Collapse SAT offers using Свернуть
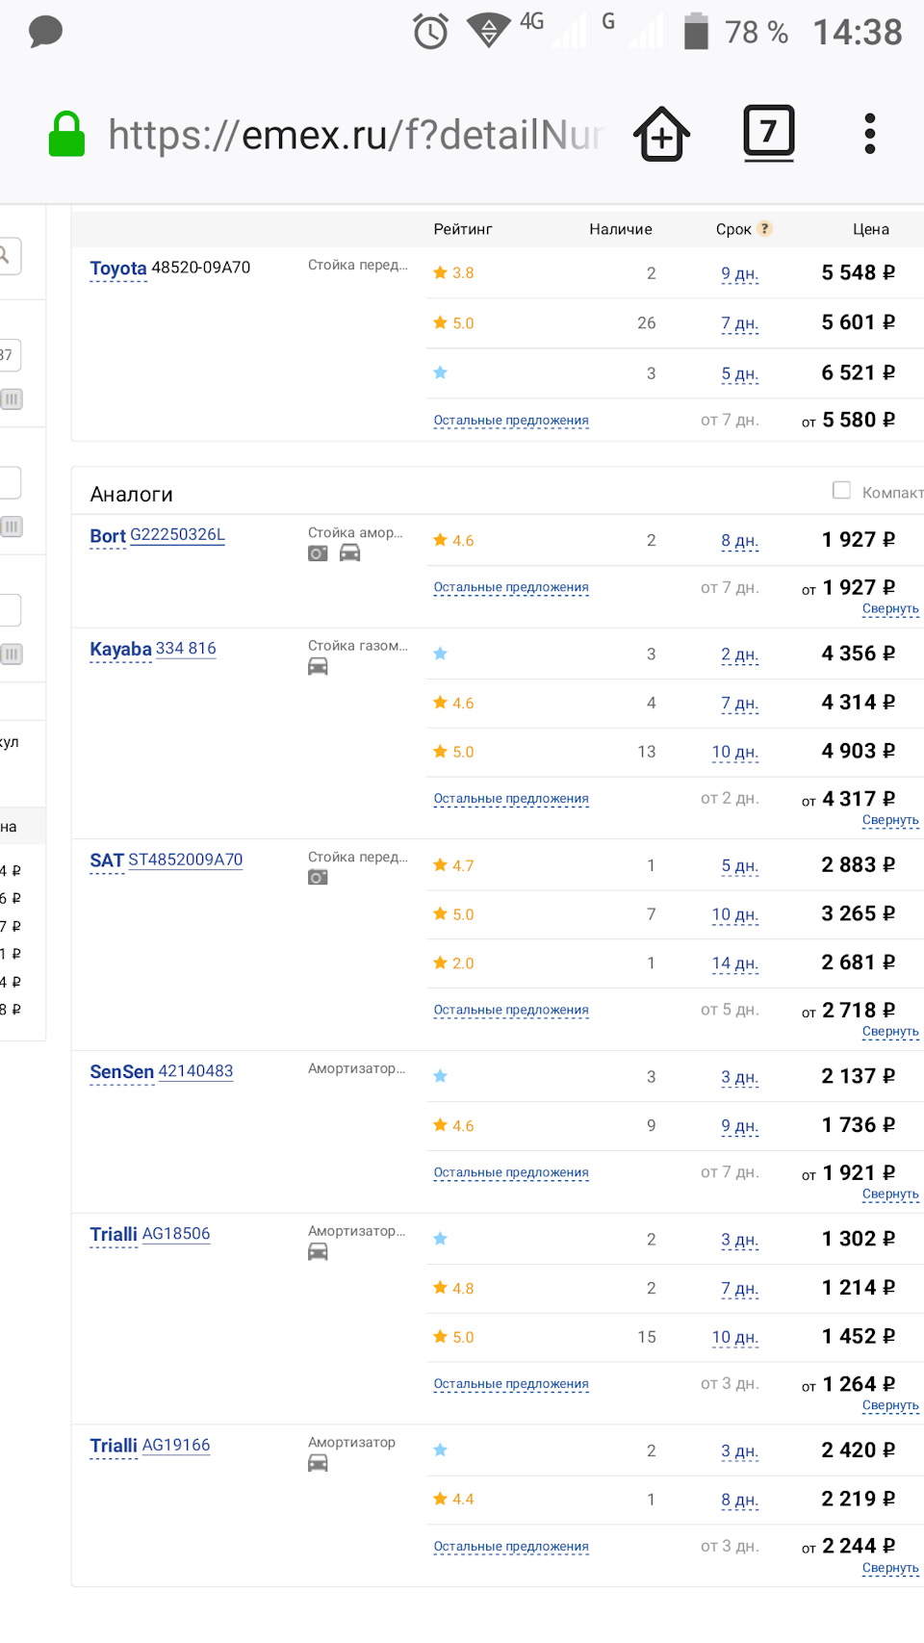Screen dimensions: 924x1643 pyautogui.click(x=890, y=1031)
